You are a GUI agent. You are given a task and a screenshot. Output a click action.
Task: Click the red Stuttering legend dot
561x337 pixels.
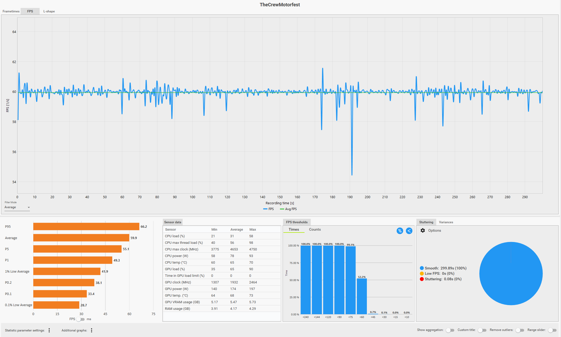pos(422,279)
